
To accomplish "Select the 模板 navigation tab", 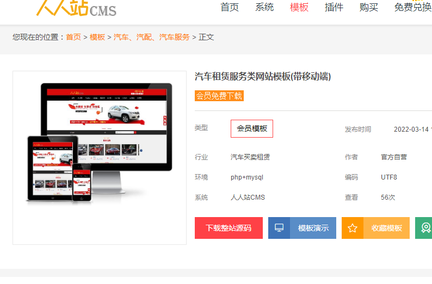I will coord(299,7).
